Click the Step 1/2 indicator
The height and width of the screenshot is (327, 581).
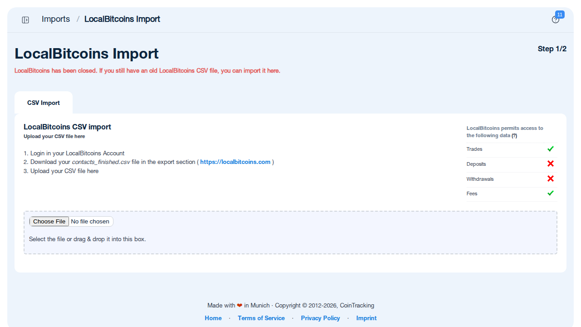pos(552,49)
